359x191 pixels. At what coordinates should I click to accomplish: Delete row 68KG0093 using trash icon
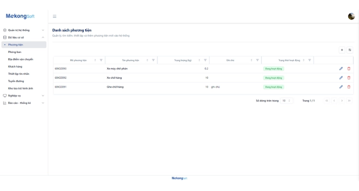349,69
